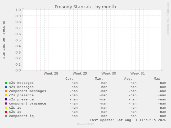Viewport: 171px width, 128px height.
Task: Click the gray vertical marker line in graph
Action: pos(150,40)
